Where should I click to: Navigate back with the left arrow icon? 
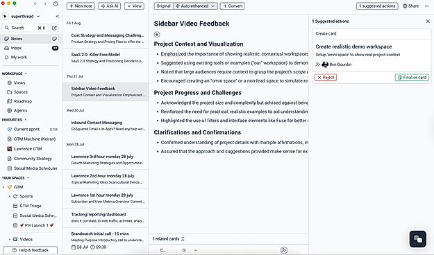(x=35, y=4)
